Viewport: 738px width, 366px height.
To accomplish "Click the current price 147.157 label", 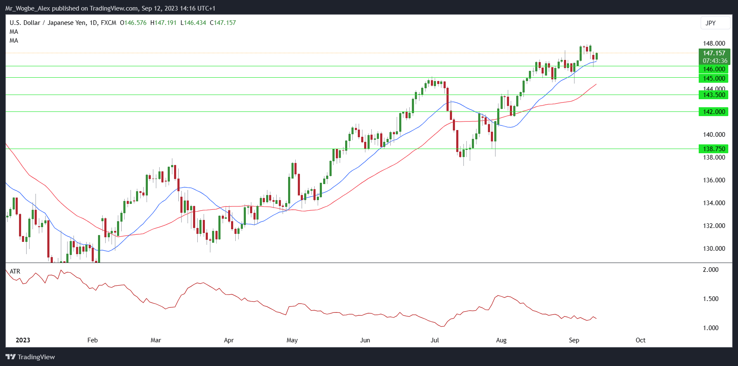I will click(x=714, y=53).
